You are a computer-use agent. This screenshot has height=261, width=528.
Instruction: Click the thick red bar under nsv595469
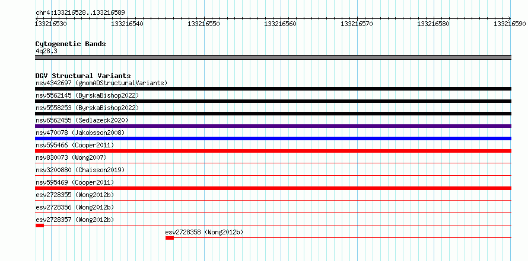273,188
